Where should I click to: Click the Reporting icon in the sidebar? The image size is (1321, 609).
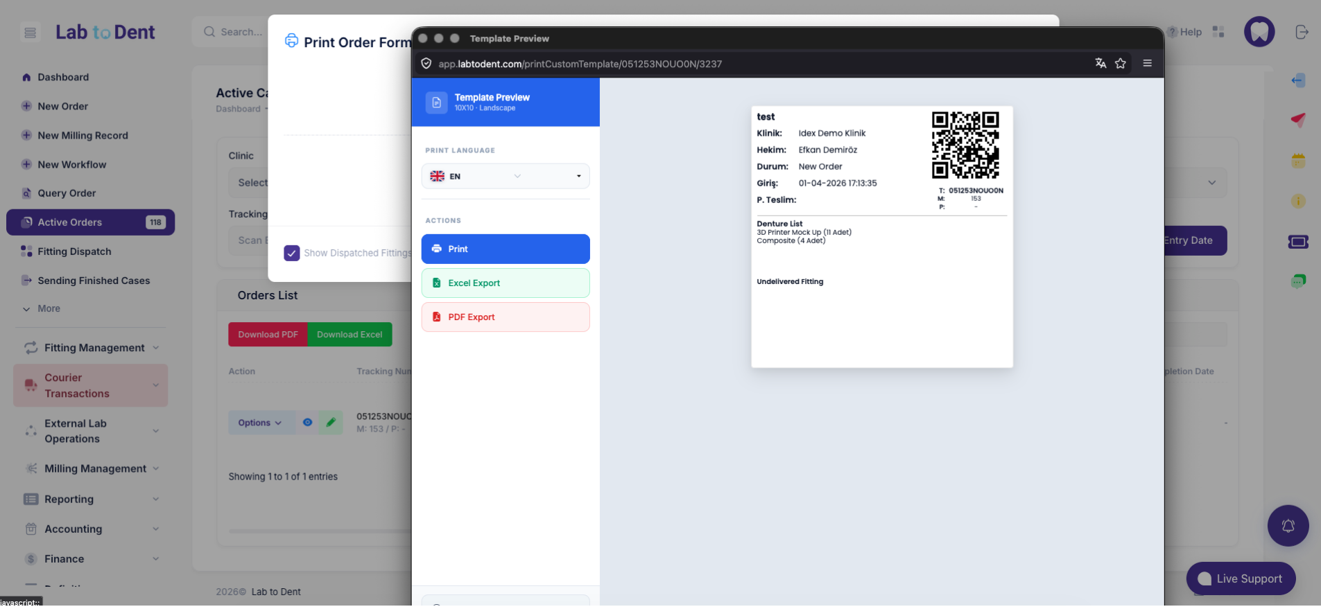point(31,499)
